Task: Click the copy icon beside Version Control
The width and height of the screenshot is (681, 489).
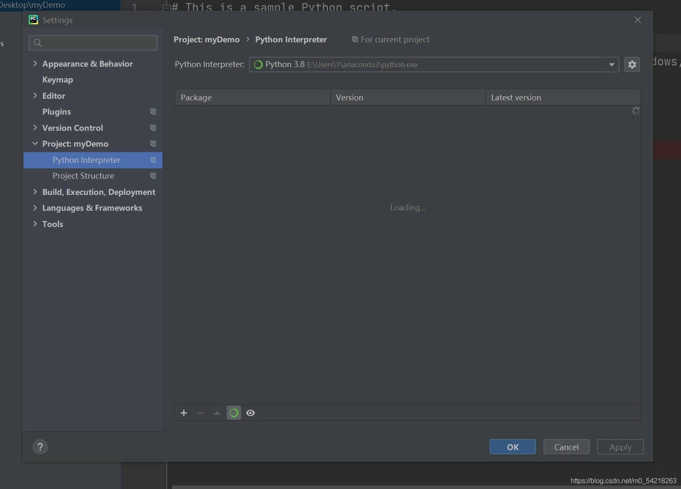Action: 153,128
